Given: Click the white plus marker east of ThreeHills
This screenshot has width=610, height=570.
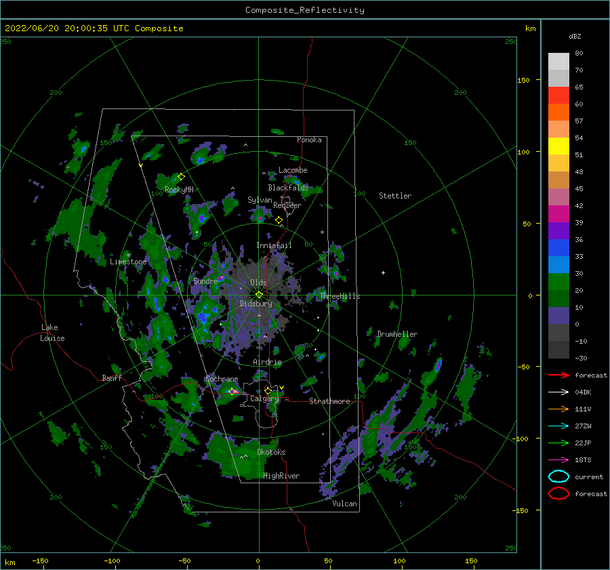Looking at the screenshot, I should coord(383,272).
